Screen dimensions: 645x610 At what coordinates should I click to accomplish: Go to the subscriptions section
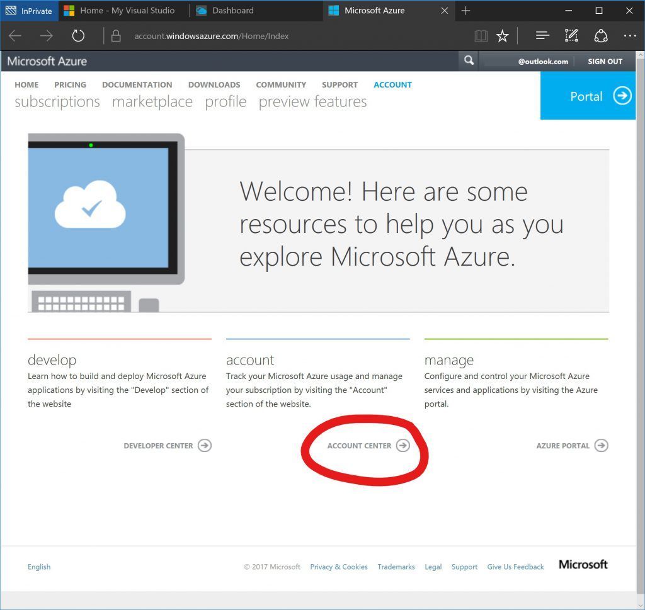coord(57,101)
